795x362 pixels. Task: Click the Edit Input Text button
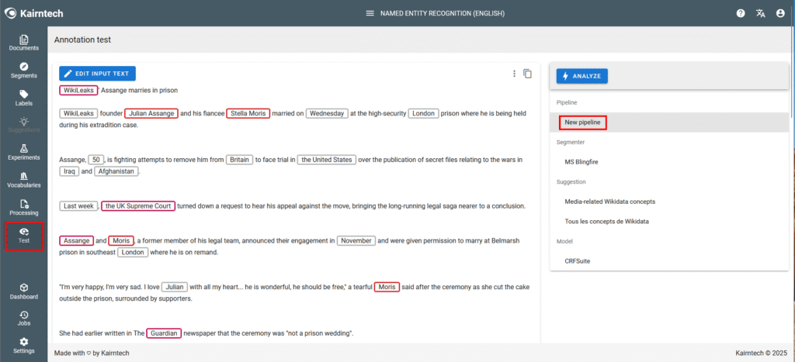tap(98, 74)
